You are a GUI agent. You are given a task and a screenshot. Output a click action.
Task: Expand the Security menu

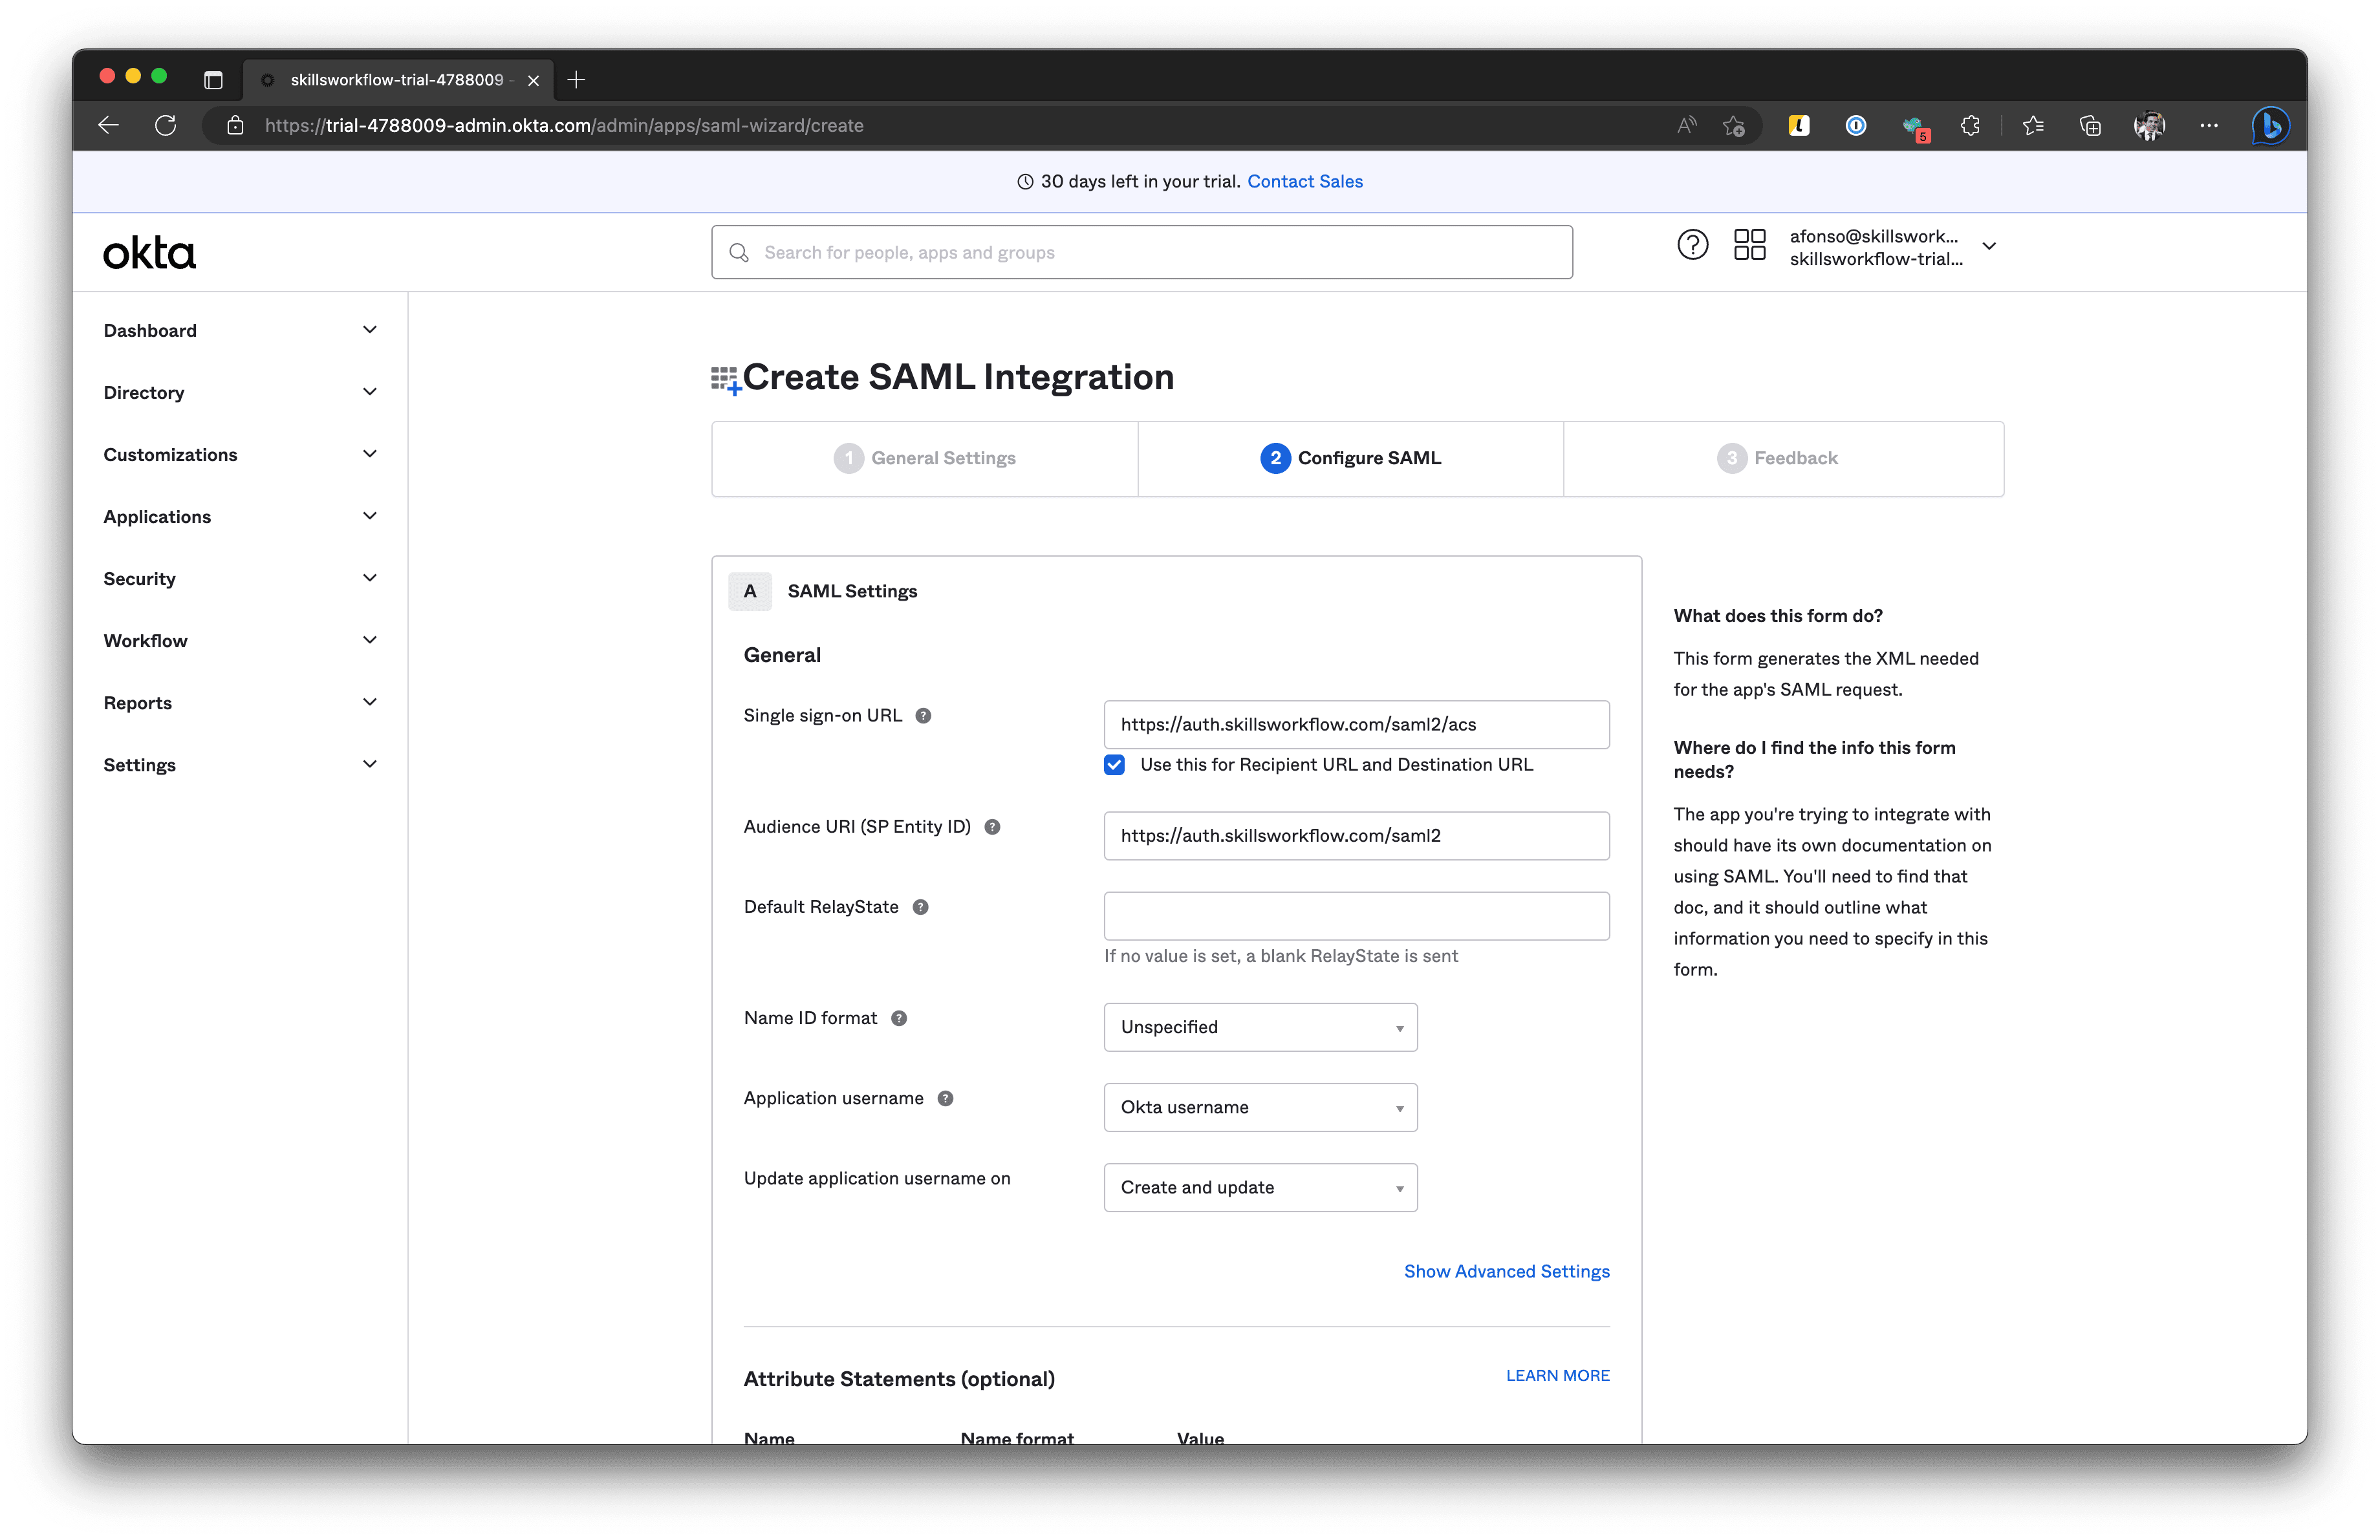coord(240,579)
